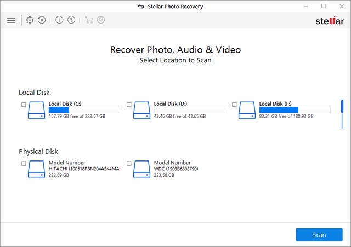Click the Local Disk (F:) usage bar
The image size is (351, 247).
[295, 110]
